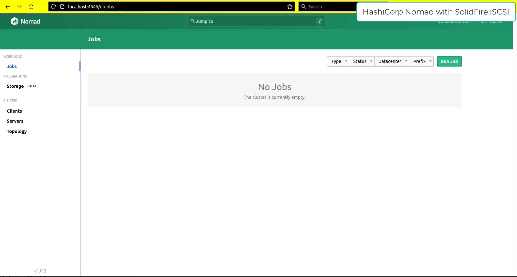Click the INTEGRATIONS section label
517x277 pixels.
[x=15, y=76]
